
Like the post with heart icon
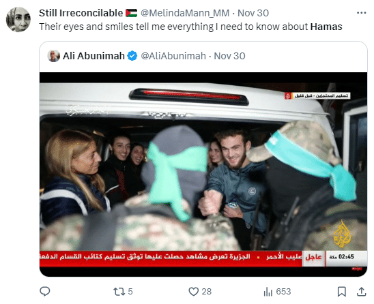click(x=193, y=291)
